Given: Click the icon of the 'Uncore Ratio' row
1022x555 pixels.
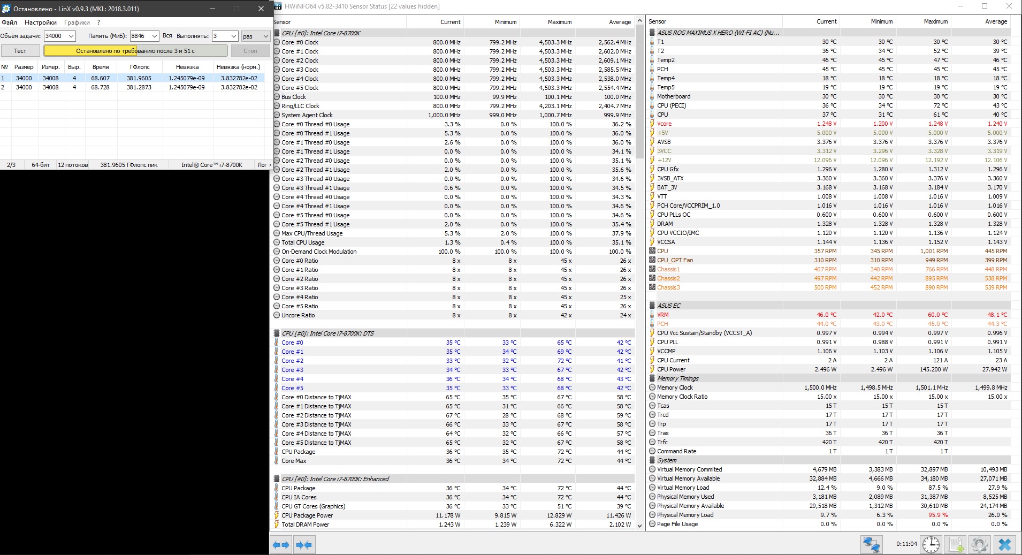Looking at the screenshot, I should 277,315.
